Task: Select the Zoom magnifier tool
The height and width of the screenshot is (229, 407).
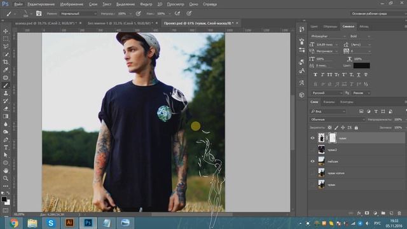Action: pyautogui.click(x=6, y=178)
